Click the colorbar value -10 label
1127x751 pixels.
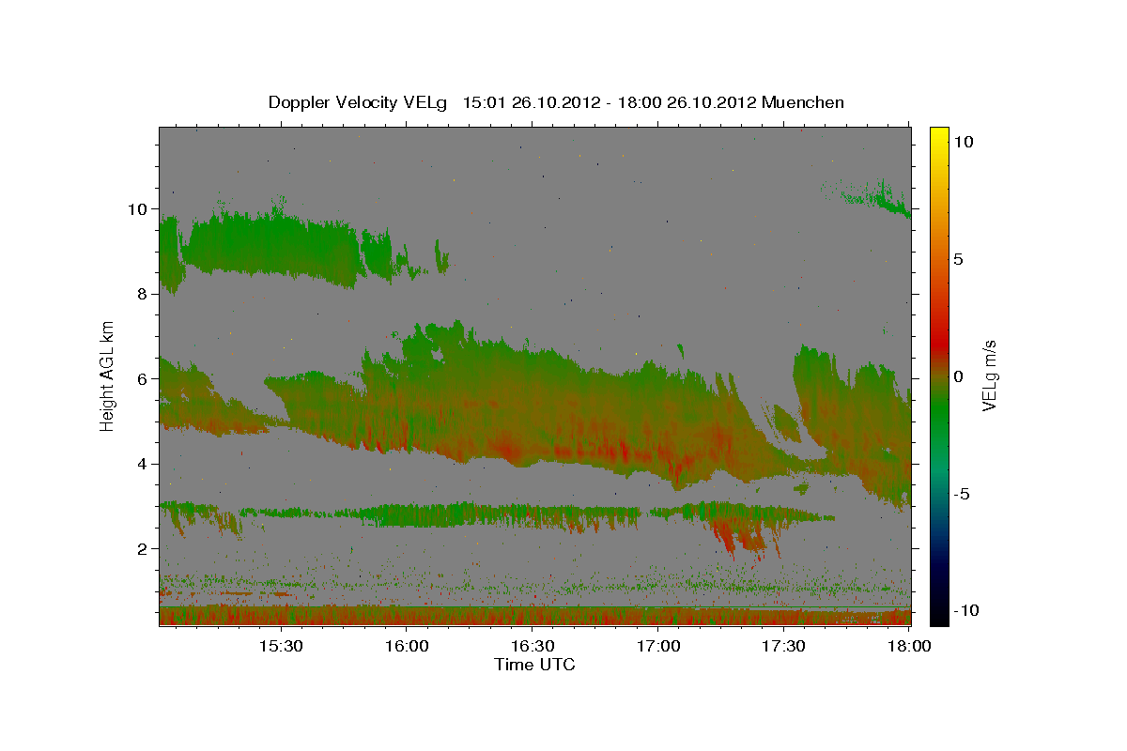[966, 611]
